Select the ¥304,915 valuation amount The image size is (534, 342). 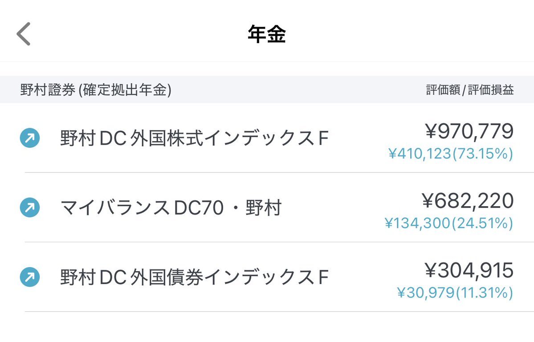click(x=469, y=270)
